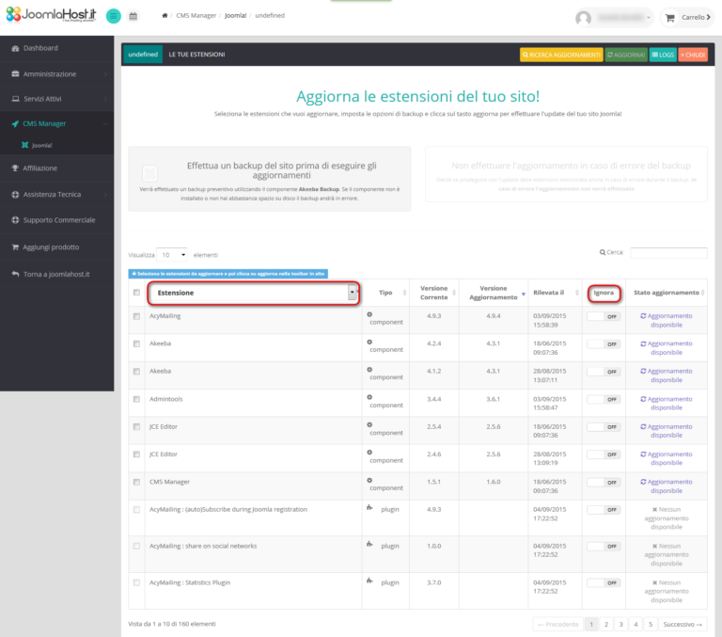The height and width of the screenshot is (637, 722).
Task: Expand the Estensione column dropdown
Action: click(x=353, y=293)
